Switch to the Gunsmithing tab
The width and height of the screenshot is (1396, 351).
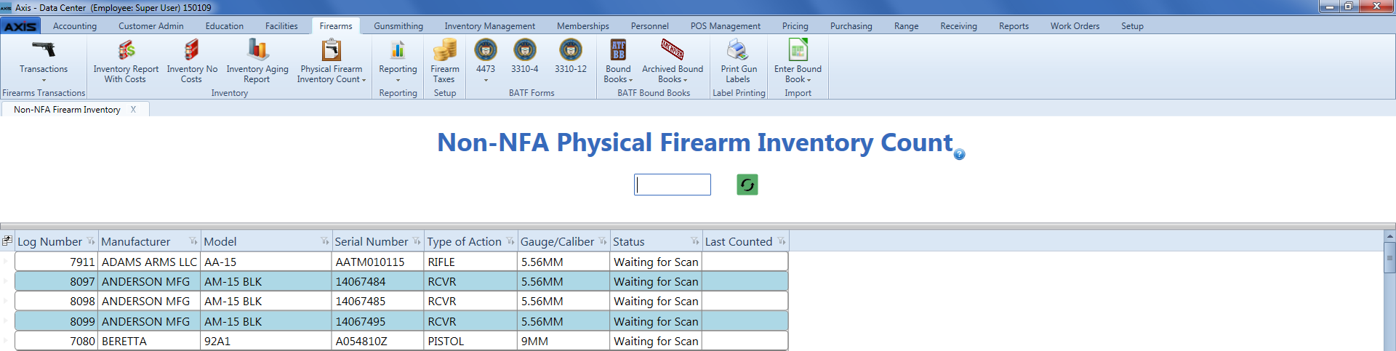[398, 26]
